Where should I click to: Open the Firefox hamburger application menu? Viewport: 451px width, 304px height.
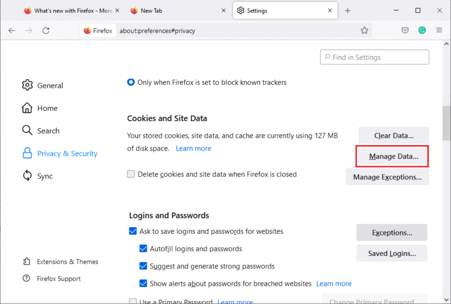click(439, 30)
